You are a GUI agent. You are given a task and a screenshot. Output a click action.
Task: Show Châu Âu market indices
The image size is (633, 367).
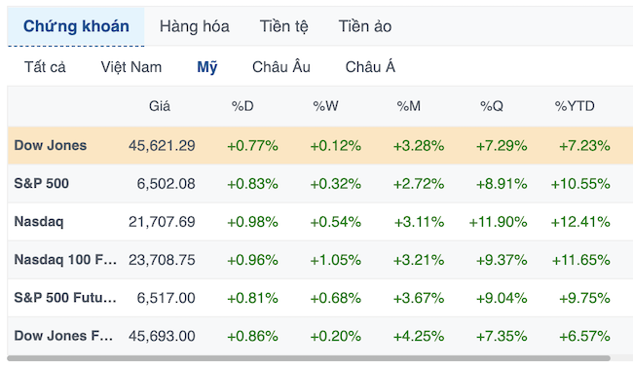coord(281,67)
